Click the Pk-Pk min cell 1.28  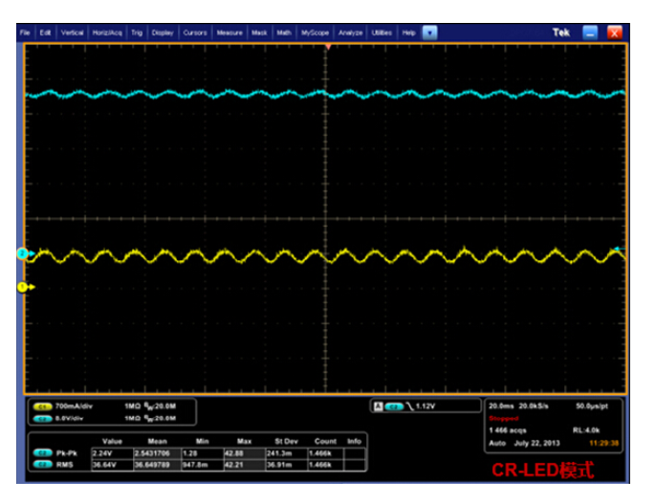(x=203, y=453)
